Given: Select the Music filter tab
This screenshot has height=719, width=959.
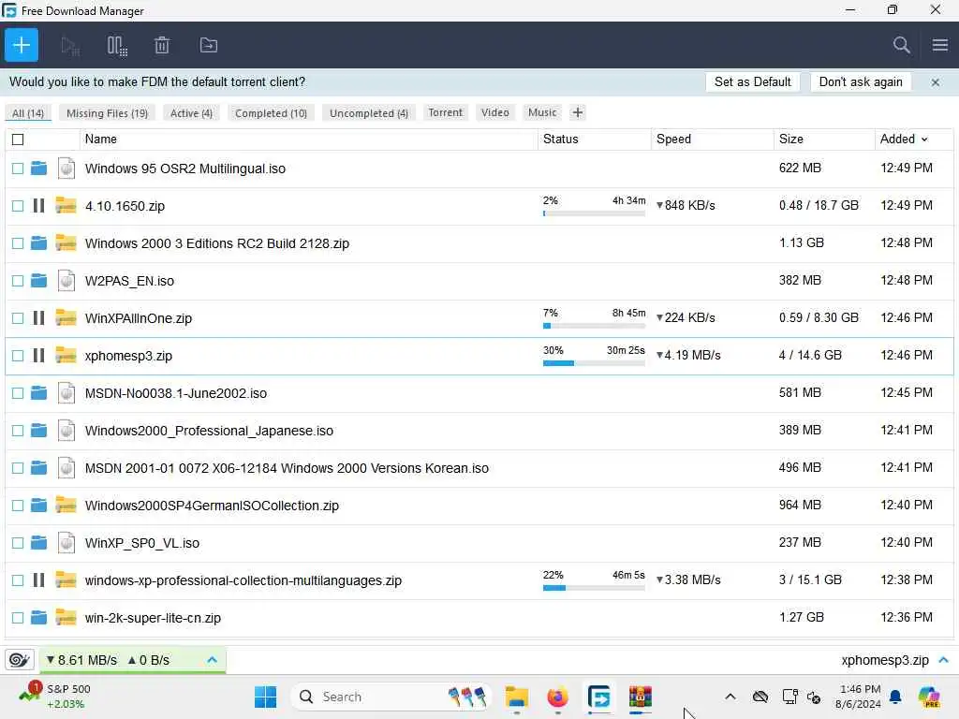Looking at the screenshot, I should click(x=542, y=112).
